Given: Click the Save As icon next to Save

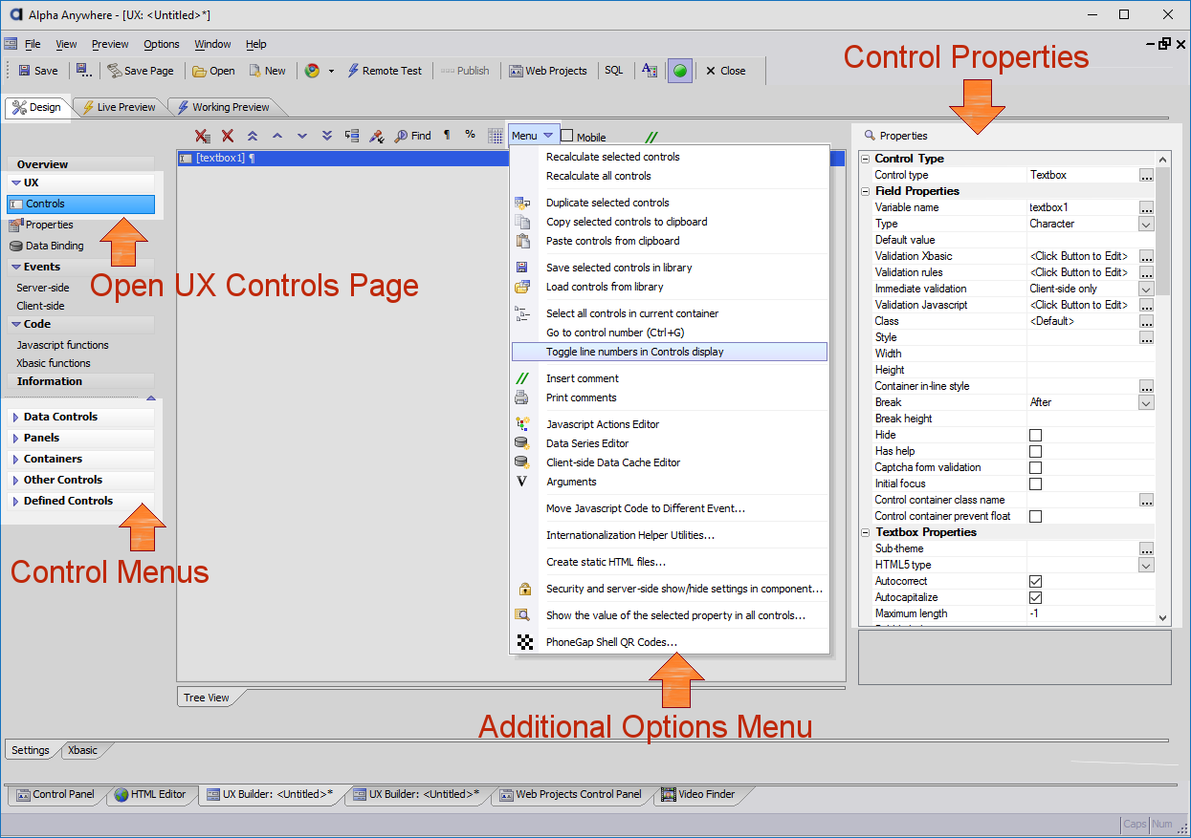Looking at the screenshot, I should 83,71.
